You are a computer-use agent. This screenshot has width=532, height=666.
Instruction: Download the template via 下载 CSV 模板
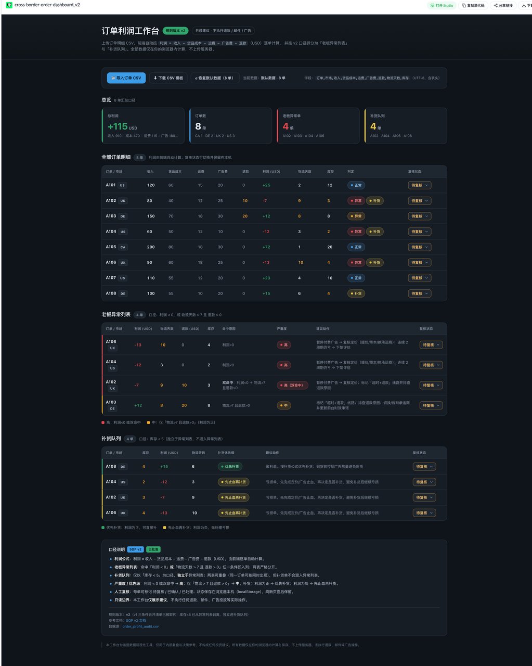168,78
